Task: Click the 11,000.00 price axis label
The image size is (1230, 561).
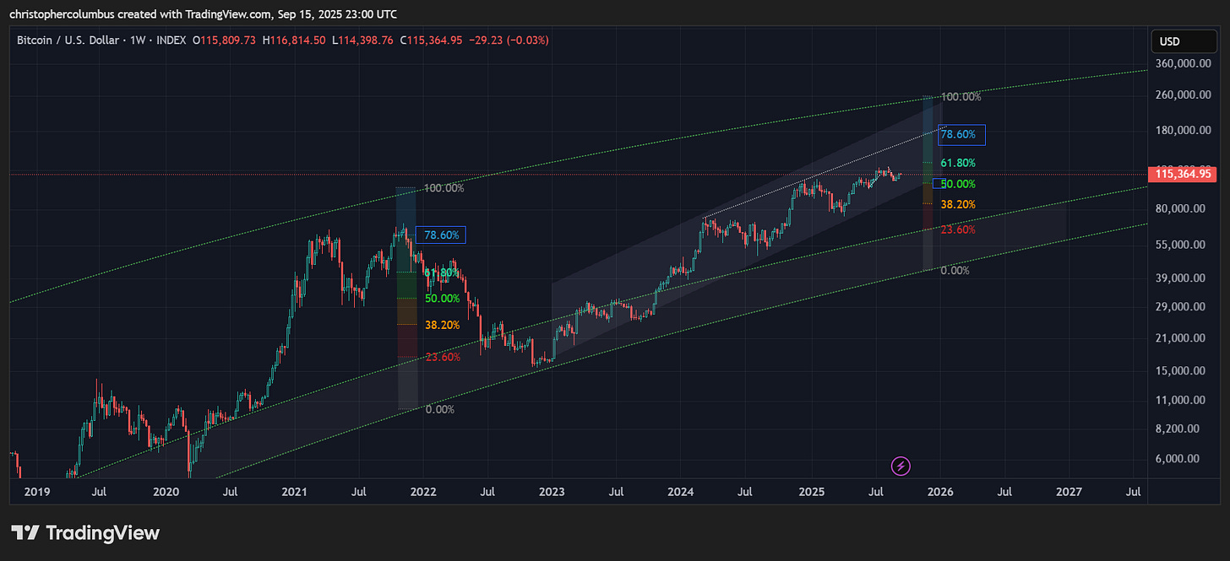Action: click(1179, 401)
